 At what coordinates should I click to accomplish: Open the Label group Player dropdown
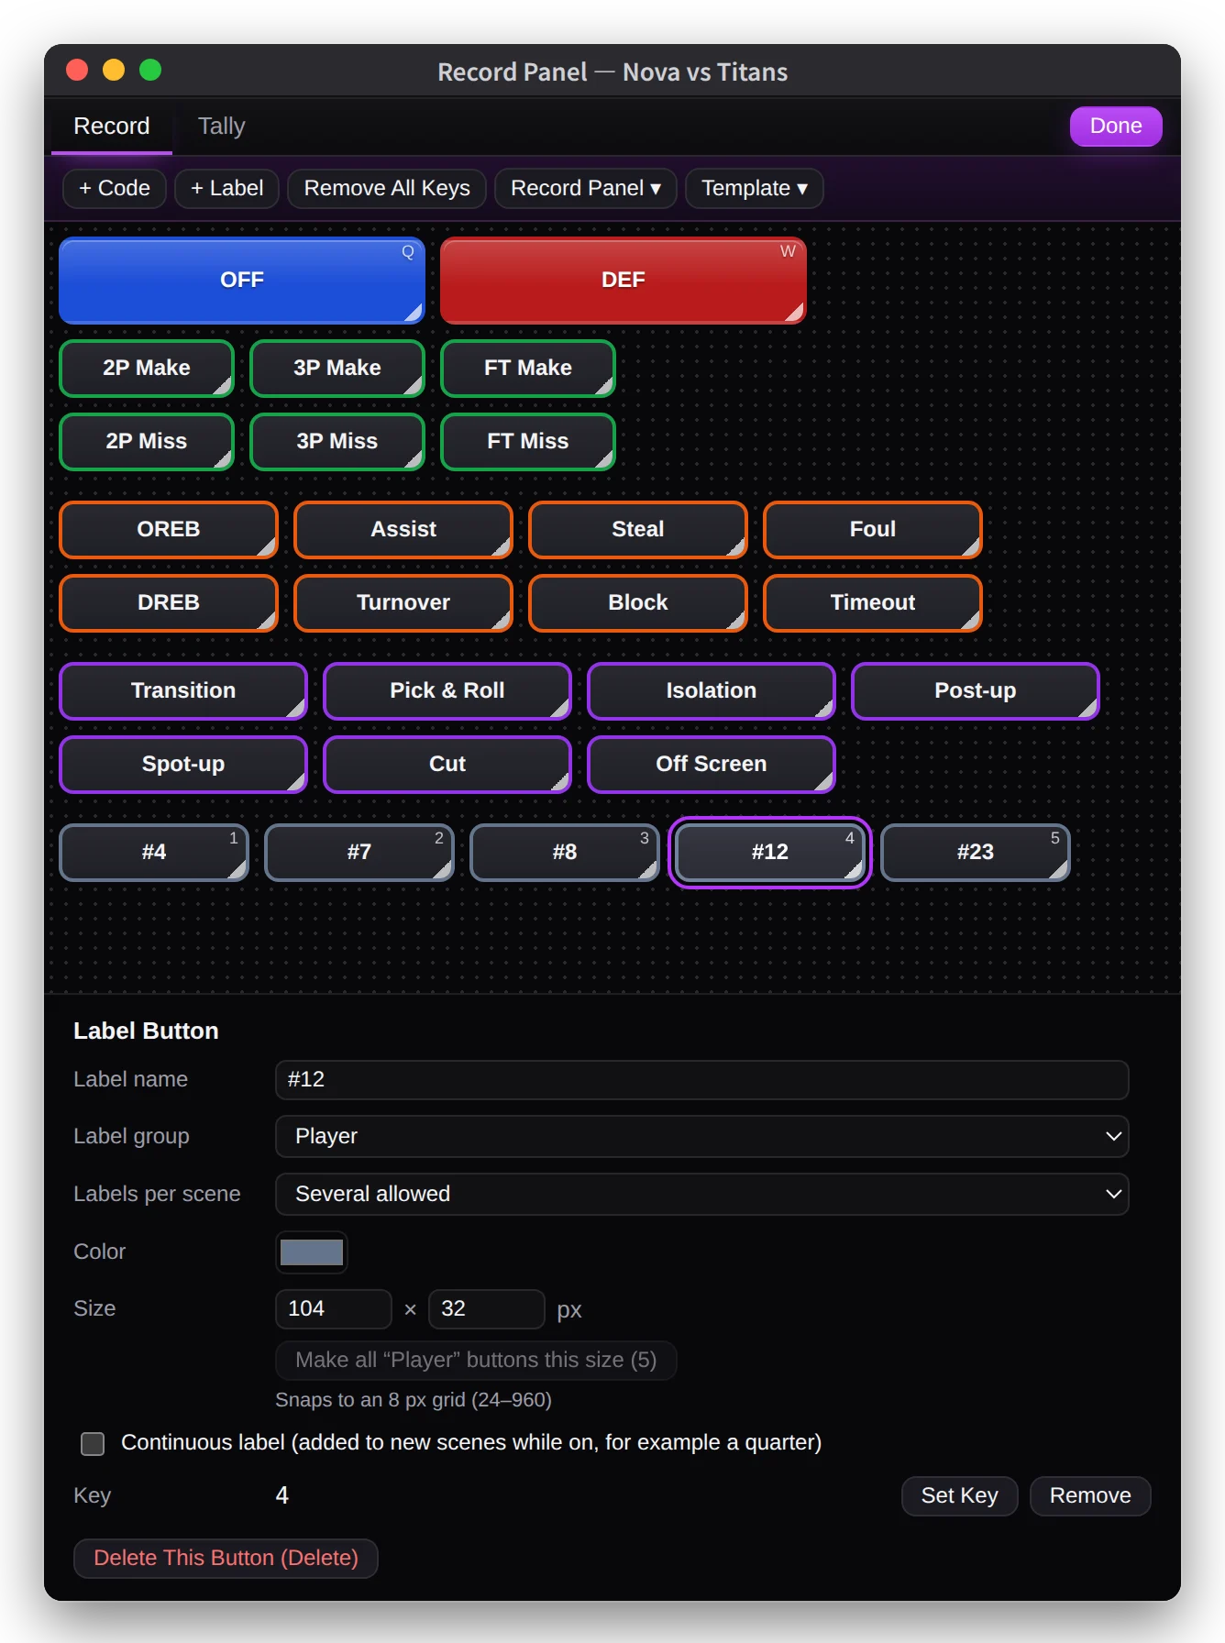[702, 1137]
